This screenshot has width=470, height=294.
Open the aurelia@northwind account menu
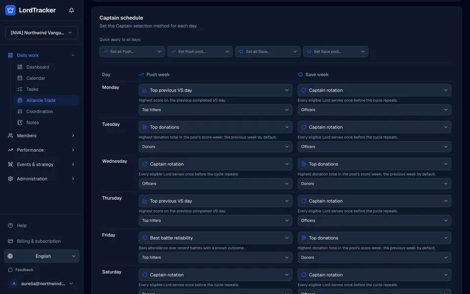(x=41, y=284)
